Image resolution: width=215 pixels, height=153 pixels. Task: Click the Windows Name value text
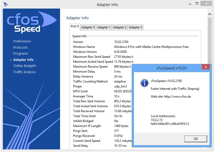tap(151, 47)
